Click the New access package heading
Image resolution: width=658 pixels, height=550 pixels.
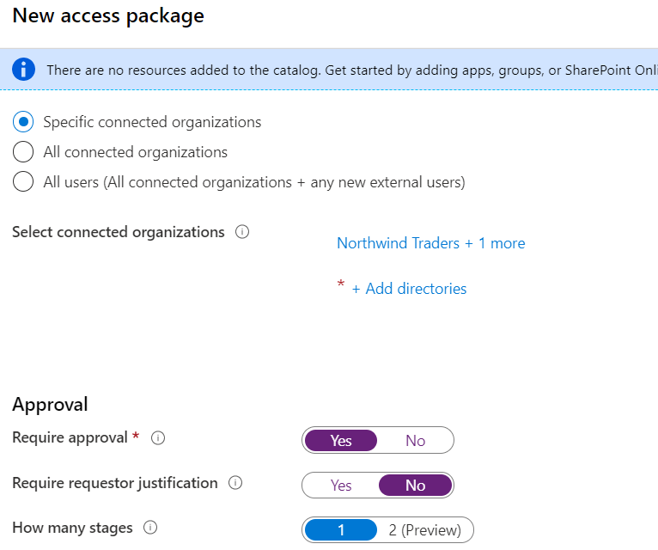tap(108, 15)
